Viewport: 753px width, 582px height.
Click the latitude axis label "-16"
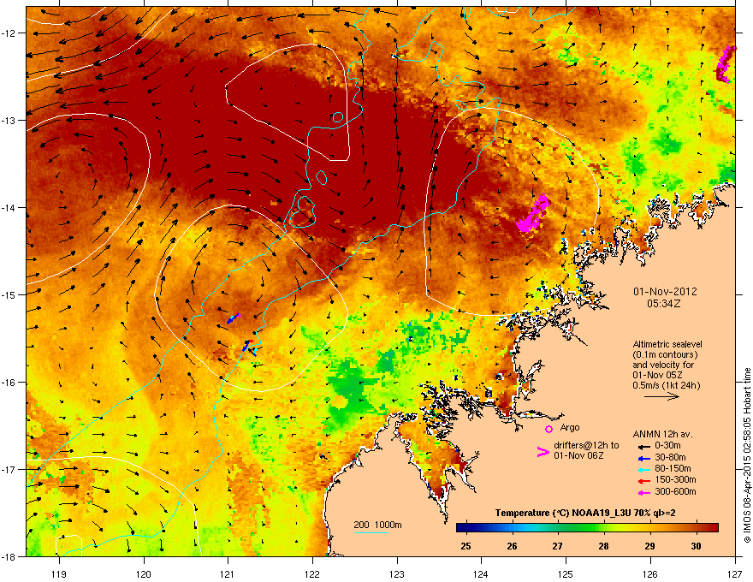tap(9, 383)
